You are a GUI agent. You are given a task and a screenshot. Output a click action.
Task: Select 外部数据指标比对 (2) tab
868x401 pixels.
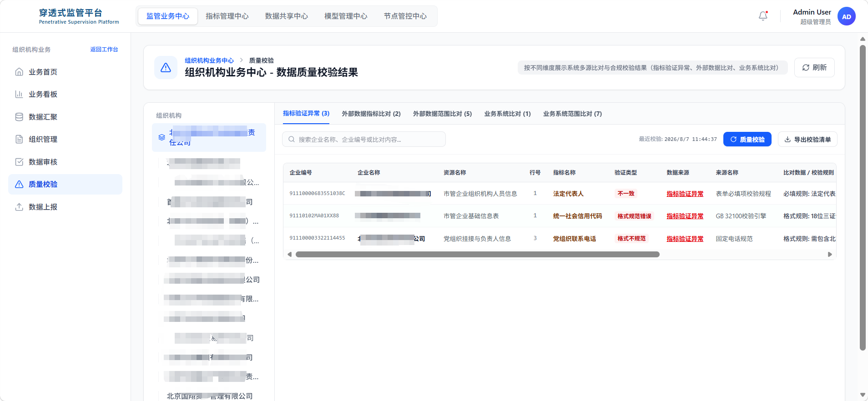click(371, 114)
